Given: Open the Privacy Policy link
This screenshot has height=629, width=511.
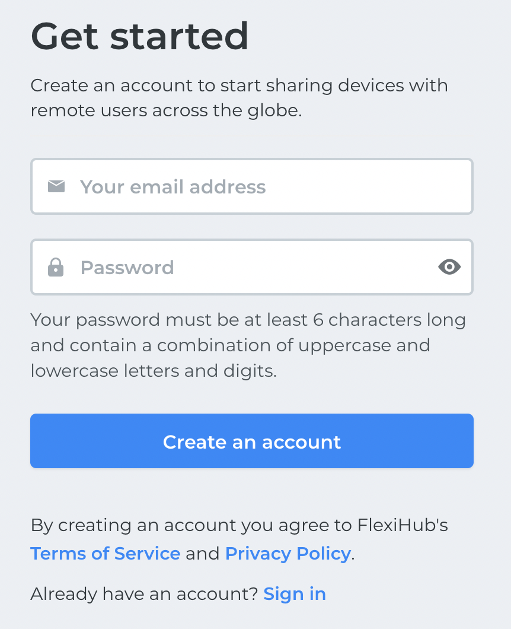Looking at the screenshot, I should 288,554.
